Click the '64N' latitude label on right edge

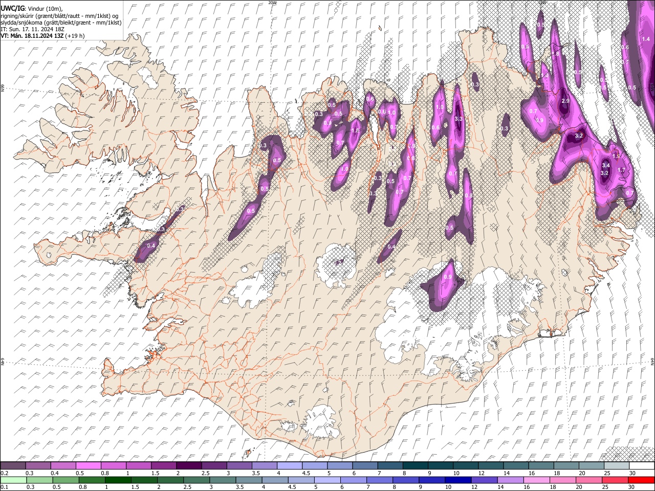coord(652,361)
